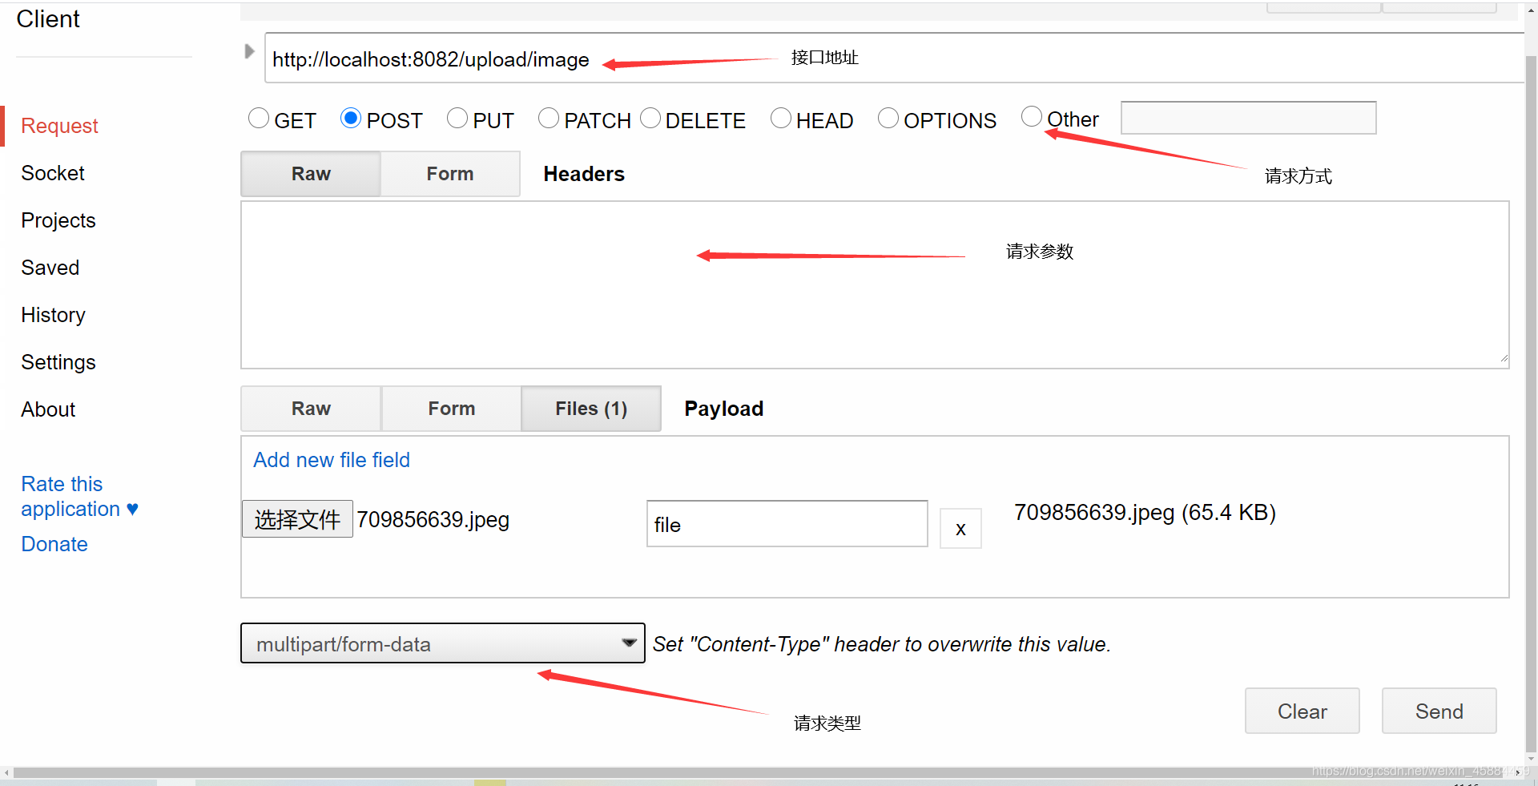Click the Donate link
This screenshot has height=786, width=1538.
(54, 543)
